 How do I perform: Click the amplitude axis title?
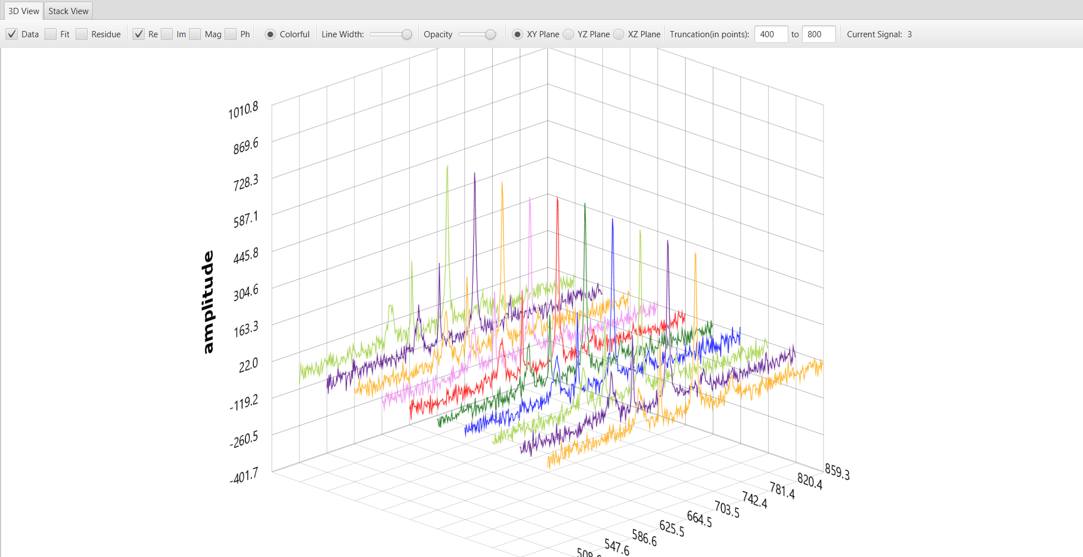click(208, 302)
